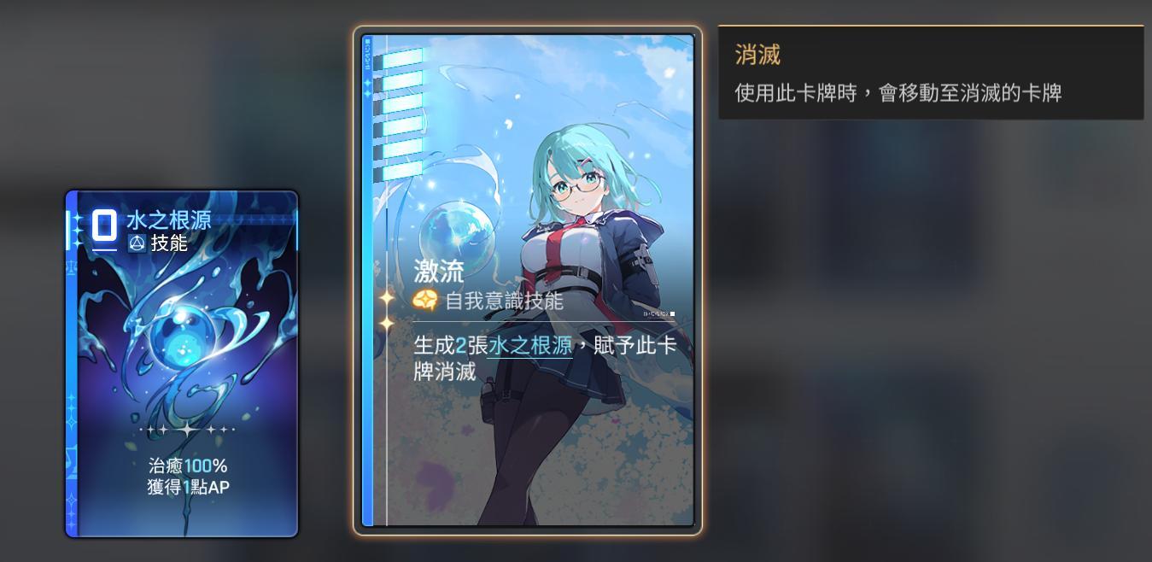Click tooltip text 使用此卡牌時，會移動至消滅的卡牌
Screen dimensions: 1152x562
(898, 93)
